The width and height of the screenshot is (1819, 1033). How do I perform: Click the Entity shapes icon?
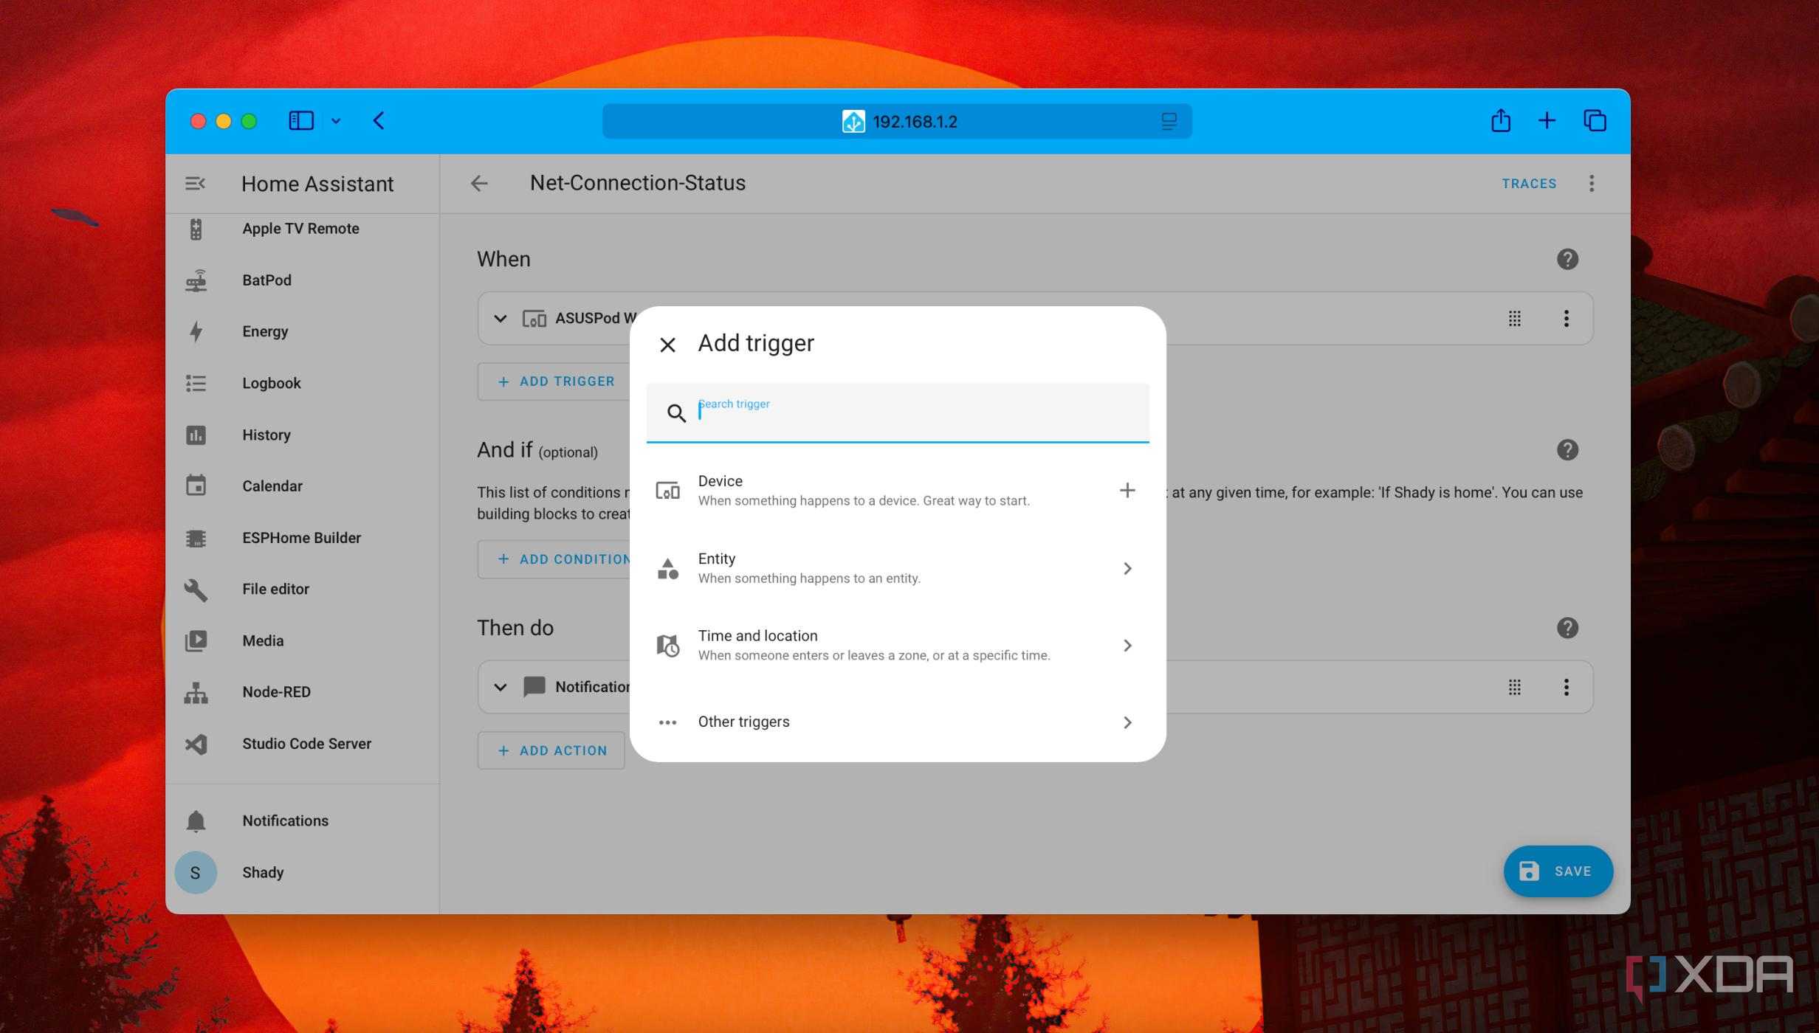click(667, 568)
